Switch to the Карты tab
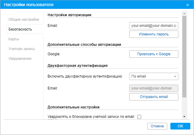 click(x=14, y=39)
